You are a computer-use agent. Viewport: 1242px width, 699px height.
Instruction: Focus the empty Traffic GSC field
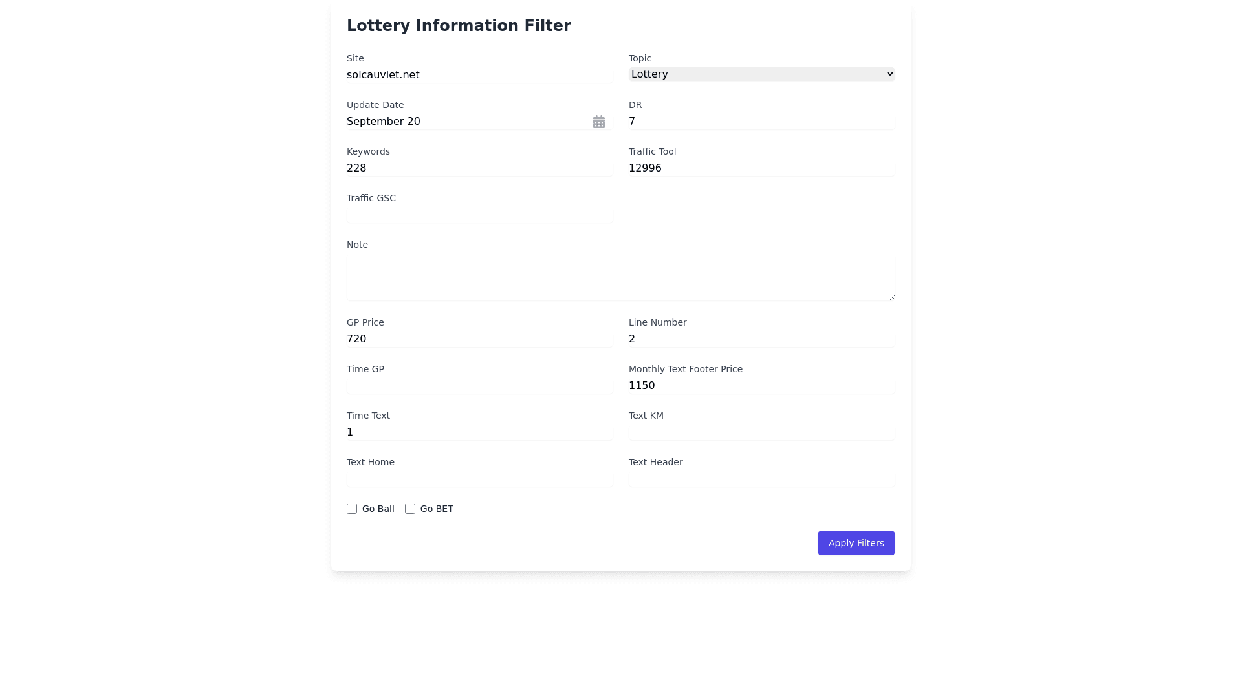[x=479, y=215]
